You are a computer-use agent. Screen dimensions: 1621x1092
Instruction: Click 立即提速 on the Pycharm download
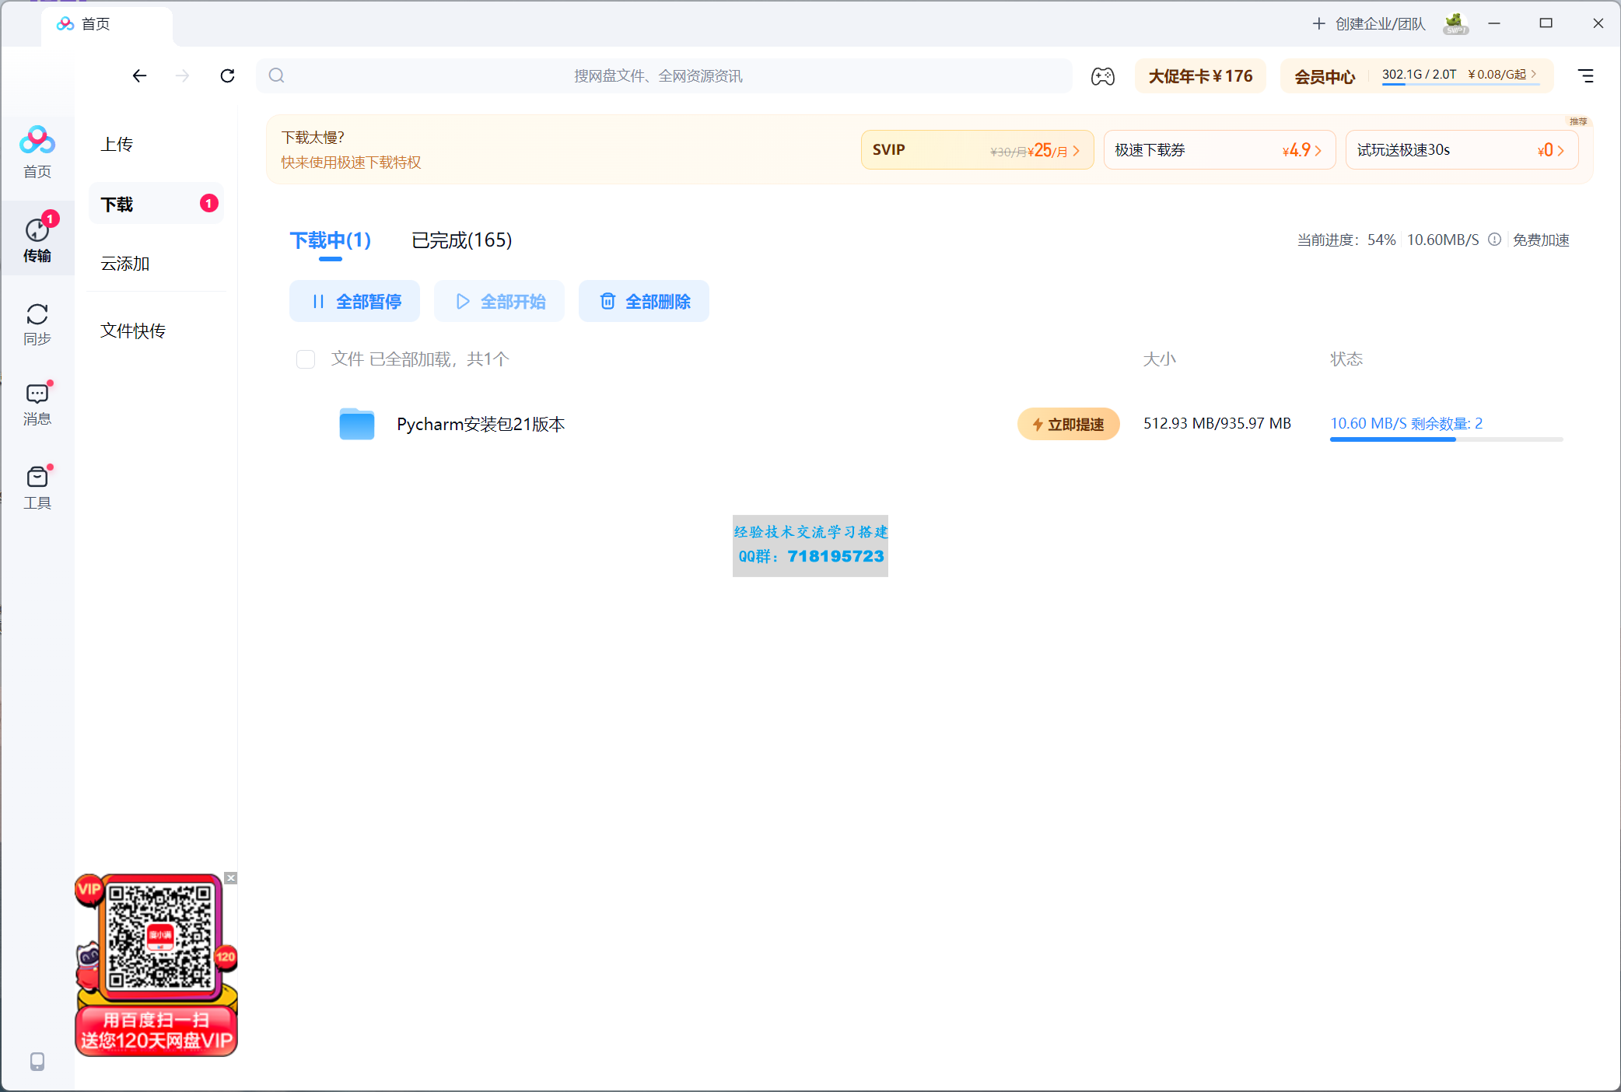coord(1068,424)
